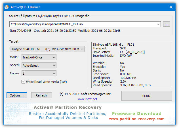Screen dimensions: 179x128
Task: Open the Mode dropdown showing Track-At-Once
Action: click(x=39, y=57)
